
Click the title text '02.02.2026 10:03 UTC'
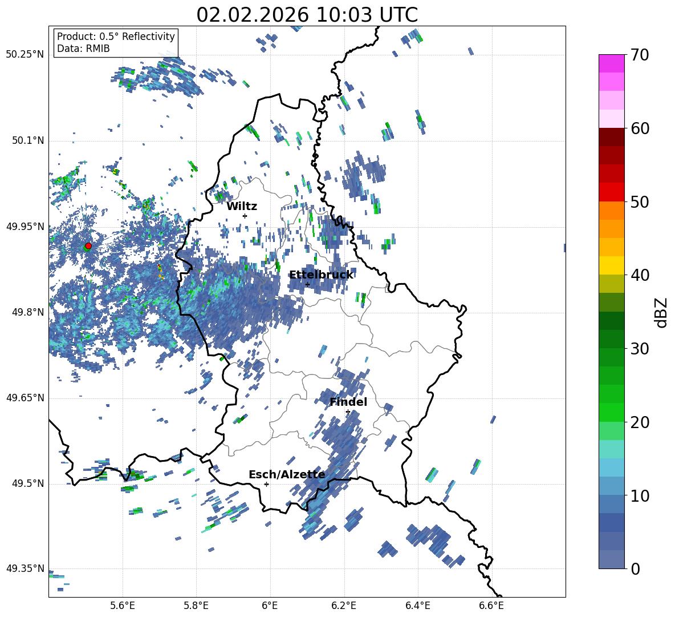[307, 15]
